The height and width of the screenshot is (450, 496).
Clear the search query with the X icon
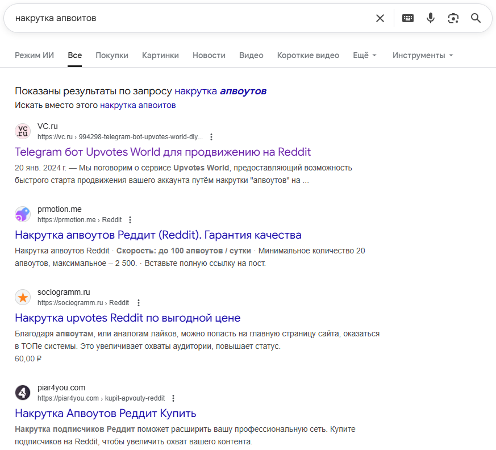tap(380, 18)
